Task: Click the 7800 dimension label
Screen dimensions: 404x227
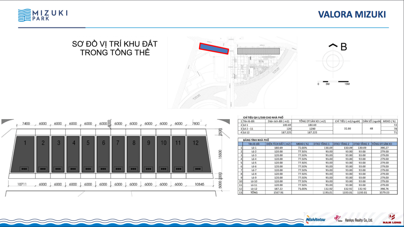Action: 195,124
